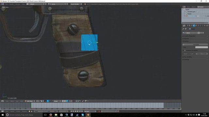Viewport: 209px width, 117px height.
Task: Toggle the fake user F button
Action: (x=199, y=33)
